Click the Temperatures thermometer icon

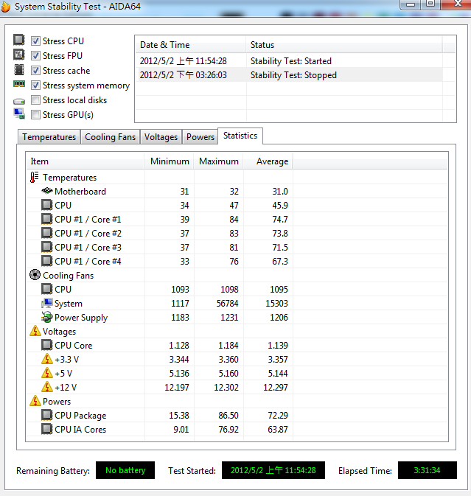click(34, 177)
